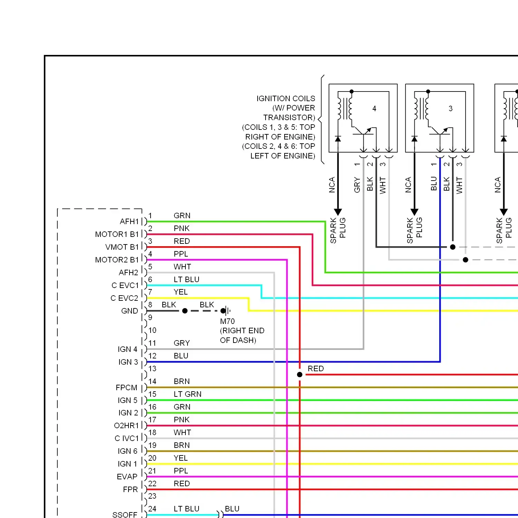Select the (RIGHT END OF DASH) note

(x=242, y=335)
